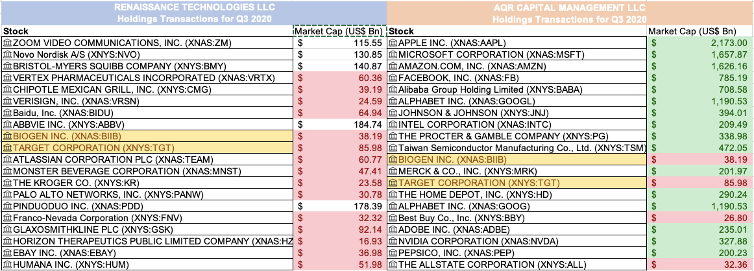Click stock data icon for BRISTOL-MYERS SQUIBB
This screenshot has height=271, width=754.
(7, 66)
